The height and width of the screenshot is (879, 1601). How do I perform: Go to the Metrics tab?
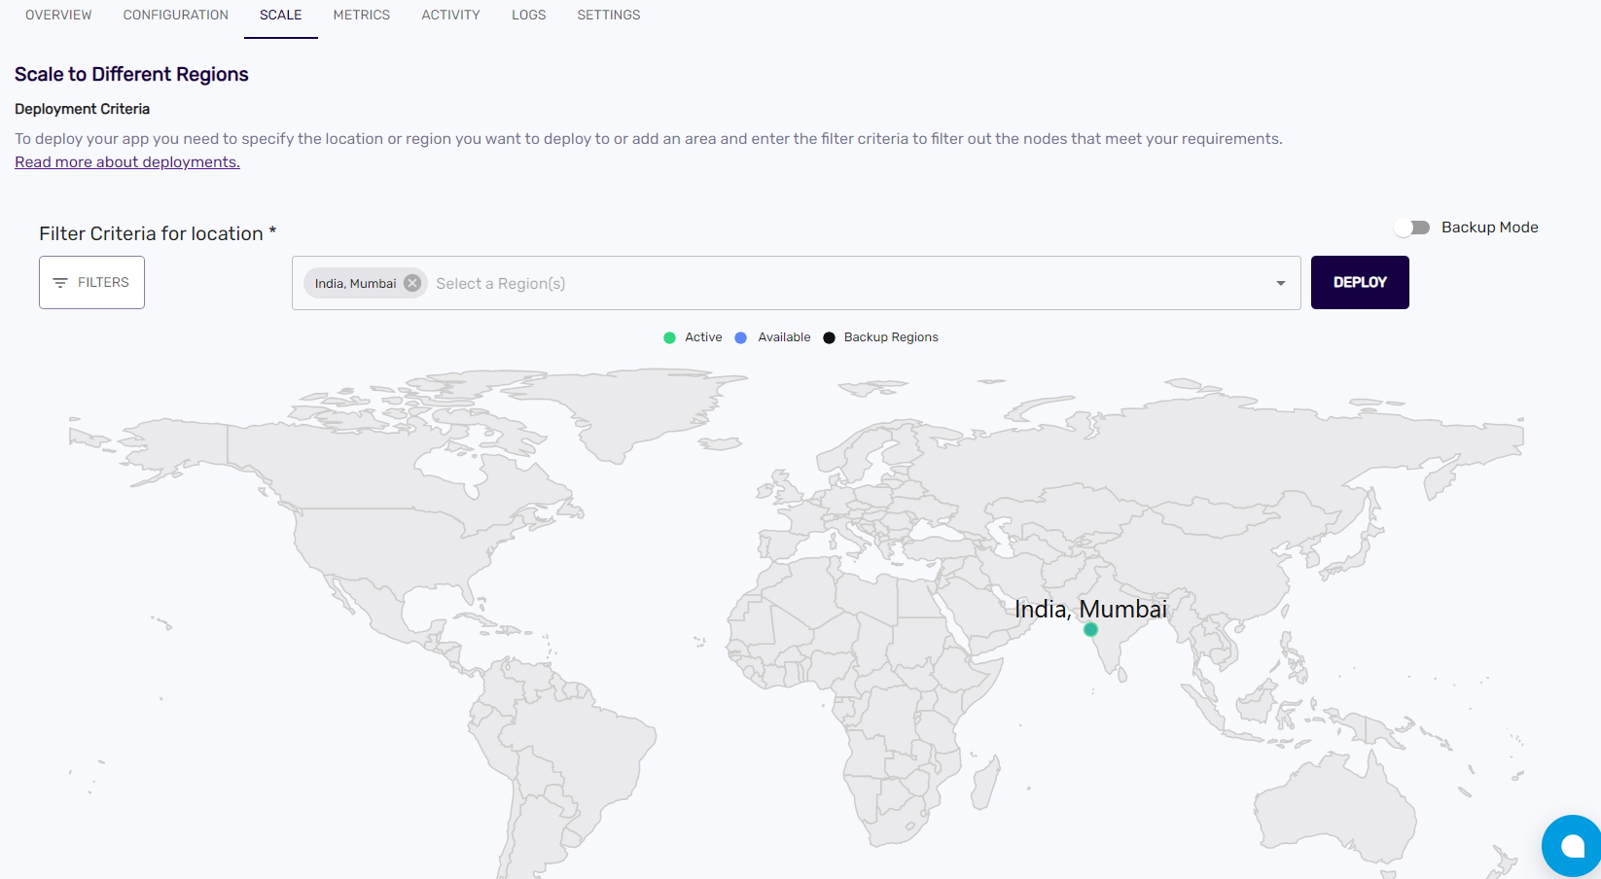(361, 16)
